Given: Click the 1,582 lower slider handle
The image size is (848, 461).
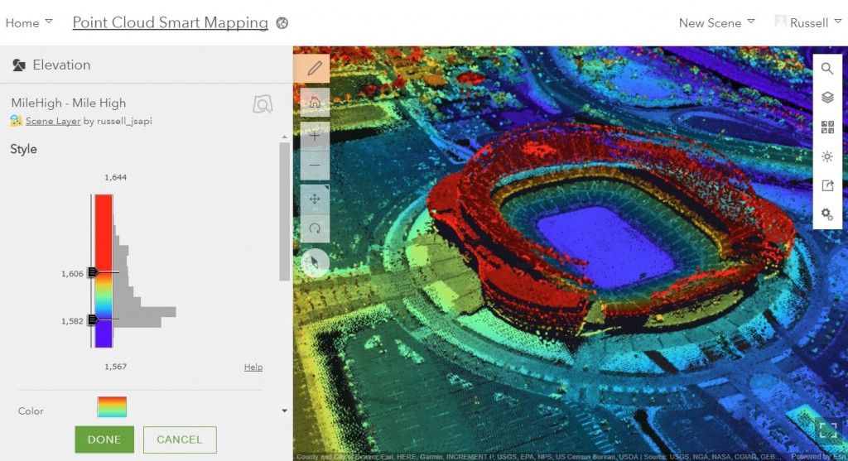Looking at the screenshot, I should click(x=93, y=319).
